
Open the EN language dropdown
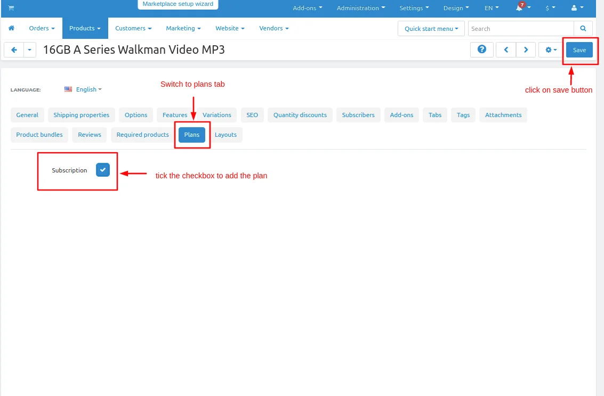tap(492, 7)
